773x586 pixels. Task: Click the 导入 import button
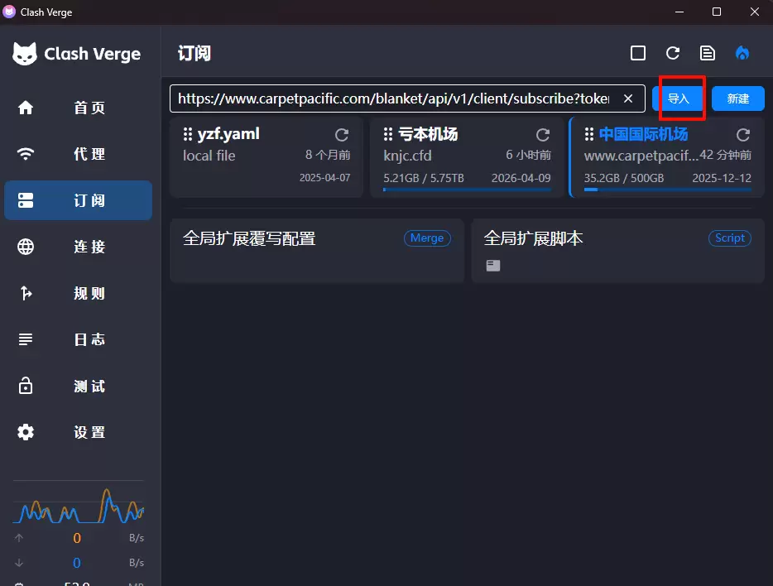tap(679, 98)
